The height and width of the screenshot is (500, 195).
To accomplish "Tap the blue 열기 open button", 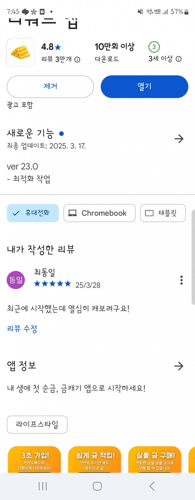I will point(145,87).
